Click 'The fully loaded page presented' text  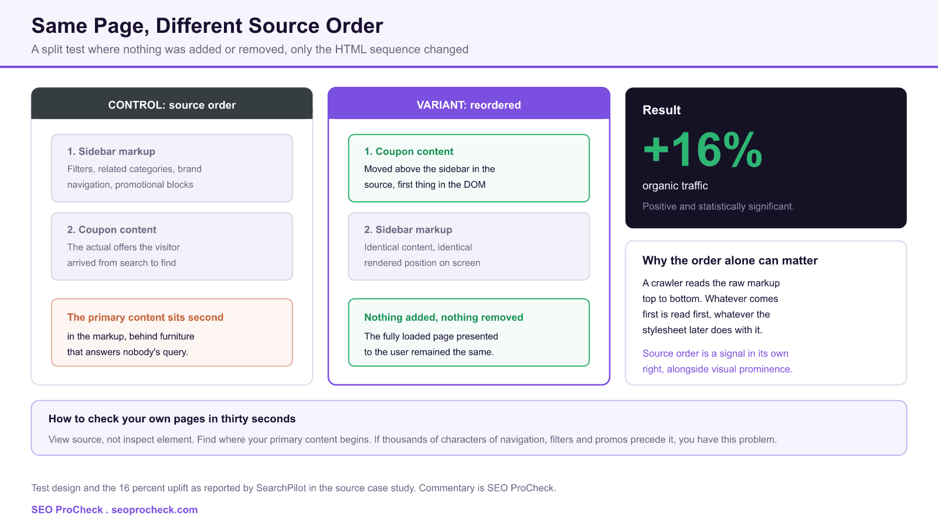431,336
